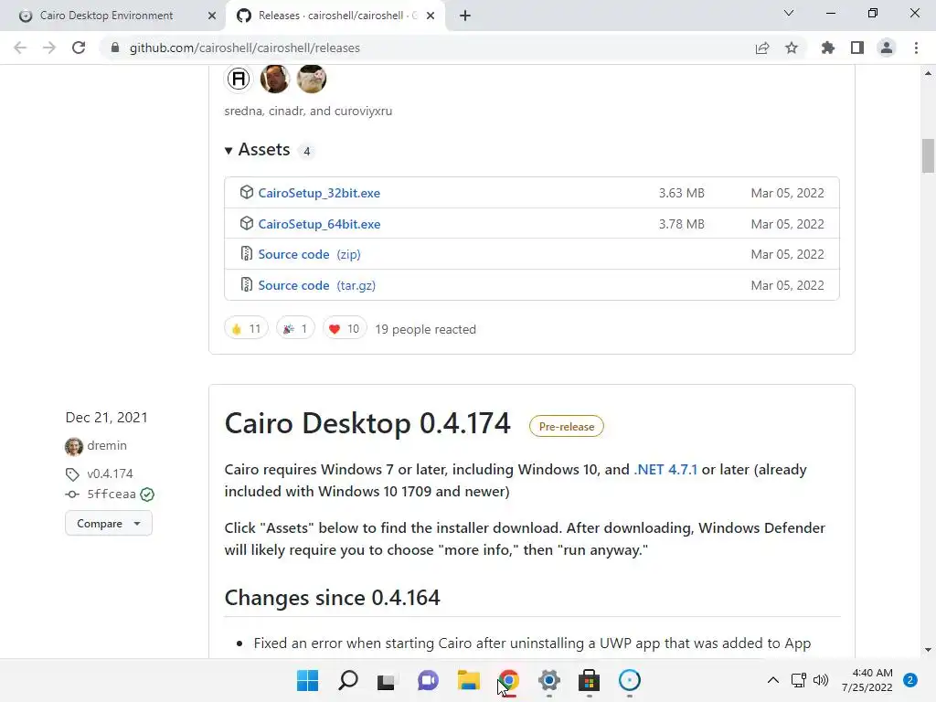The width and height of the screenshot is (936, 702).
Task: Open Task View on taskbar
Action: point(387,680)
